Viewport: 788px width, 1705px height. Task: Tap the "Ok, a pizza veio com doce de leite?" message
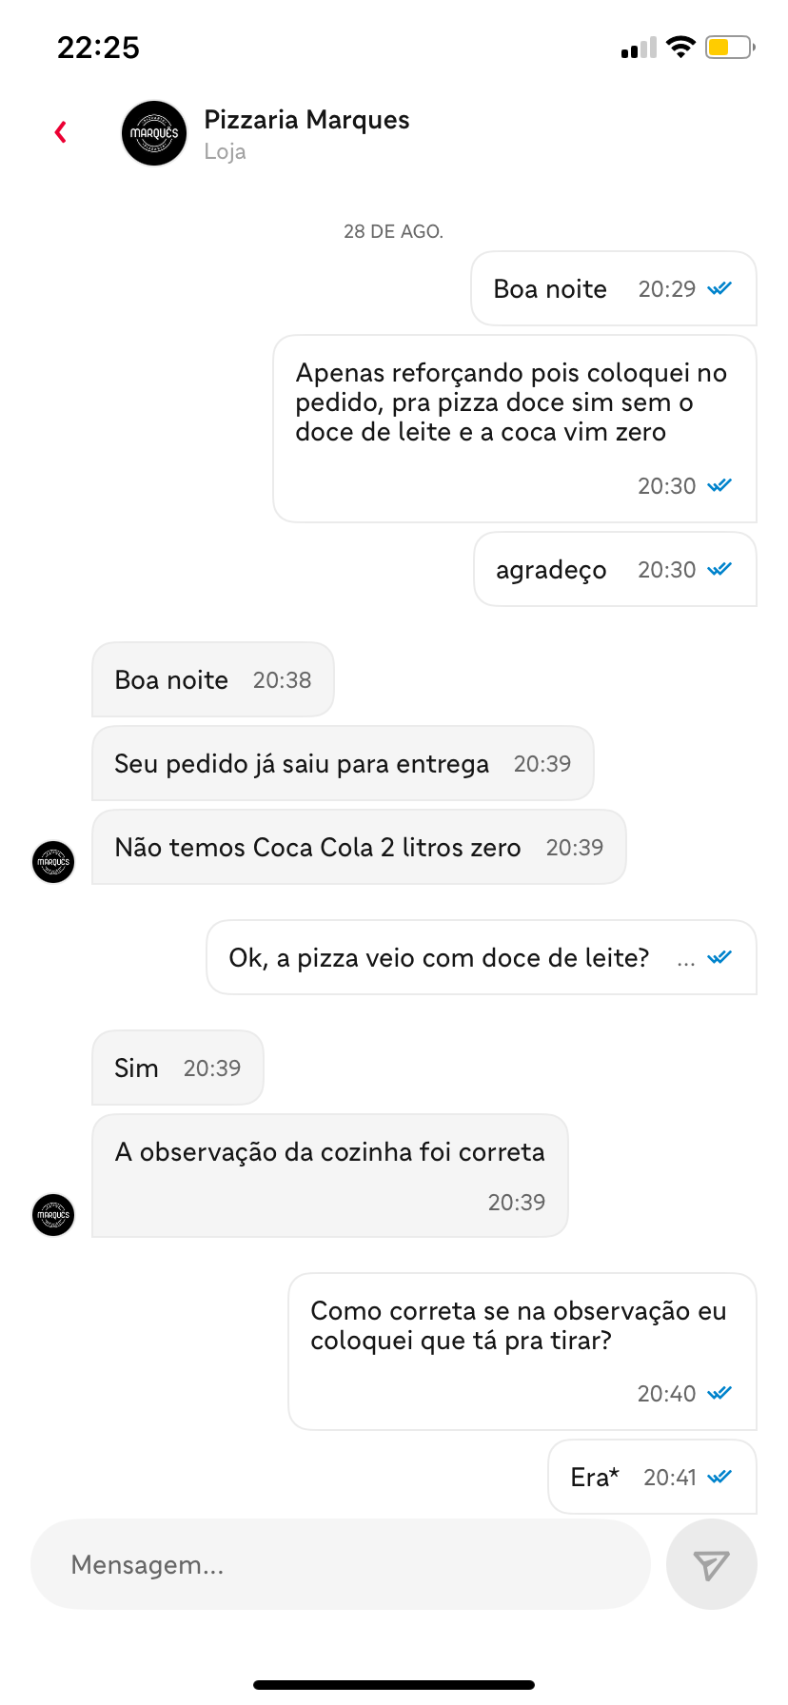click(481, 958)
